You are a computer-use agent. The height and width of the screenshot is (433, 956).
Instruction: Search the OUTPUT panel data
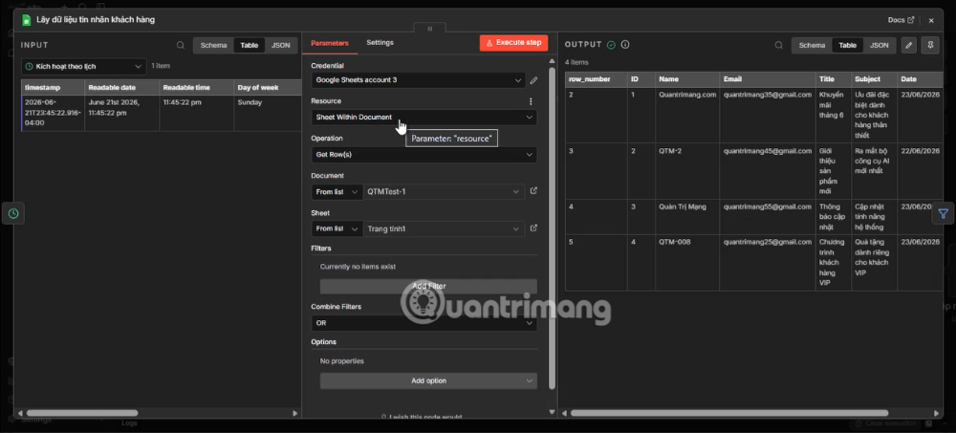click(779, 45)
